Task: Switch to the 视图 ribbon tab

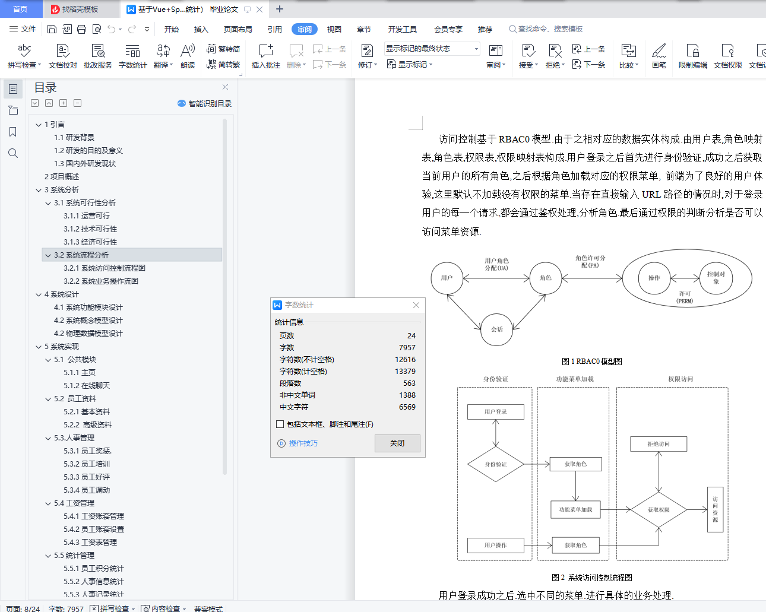Action: 334,29
